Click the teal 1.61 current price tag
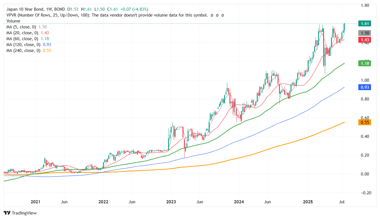This screenshot has width=380, height=219. (x=365, y=24)
